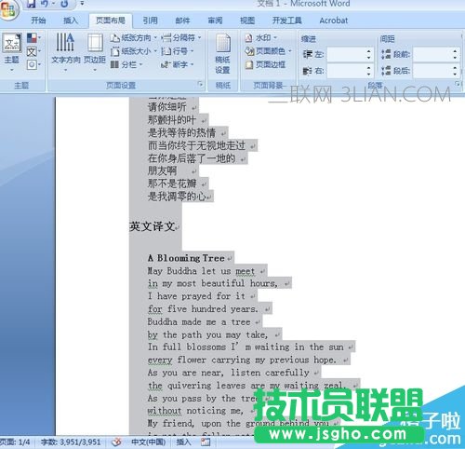Click the Save icon in quick access toolbar
Viewport: 465px width, 449px height.
31,4
